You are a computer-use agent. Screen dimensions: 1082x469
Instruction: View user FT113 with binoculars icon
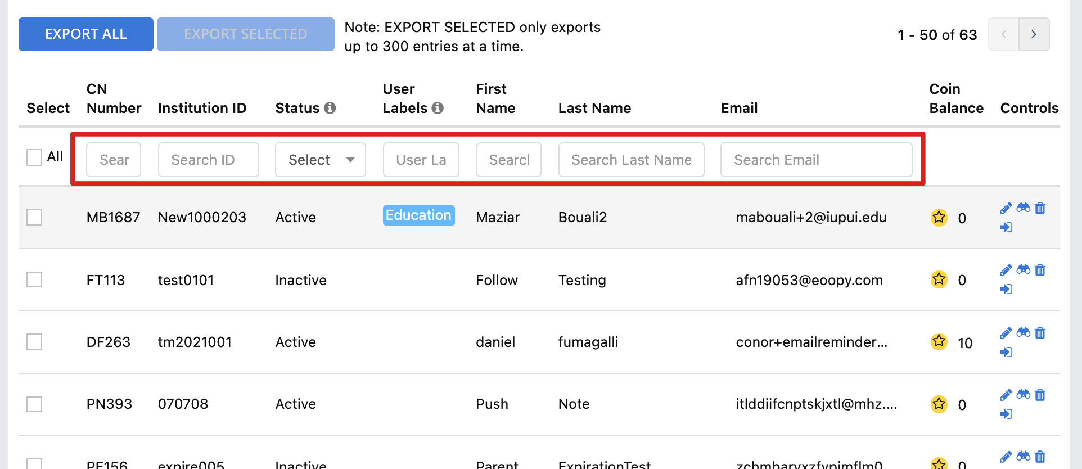[1024, 269]
